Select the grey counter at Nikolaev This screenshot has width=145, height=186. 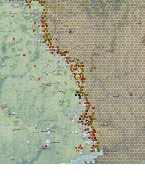(x=12, y=158)
